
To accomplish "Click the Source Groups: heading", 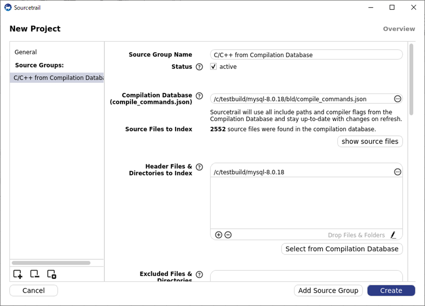I will click(x=39, y=65).
